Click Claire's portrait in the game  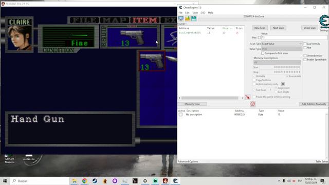[20, 38]
